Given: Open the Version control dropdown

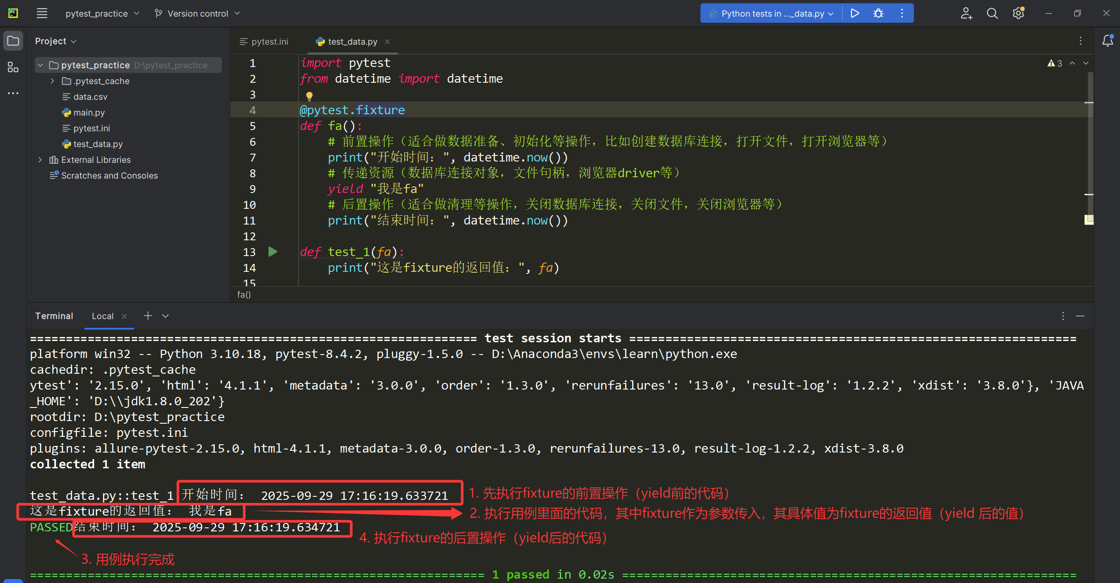Looking at the screenshot, I should pos(198,13).
